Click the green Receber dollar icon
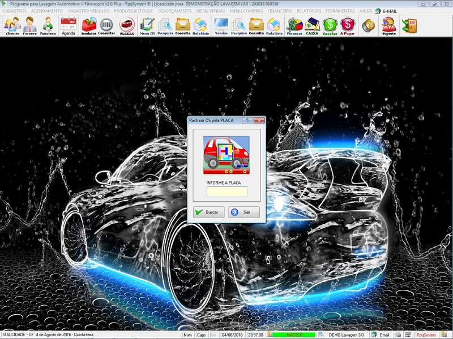This screenshot has height=339, width=453. 330,26
